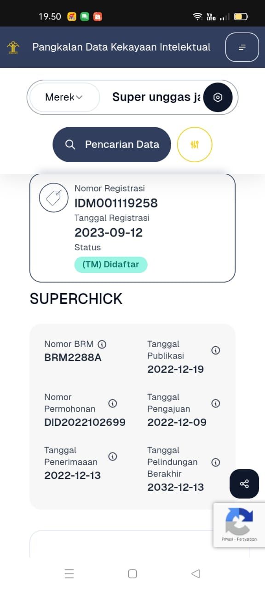
Task: Tap the dark hexagon icon in search bar
Action: [x=218, y=97]
